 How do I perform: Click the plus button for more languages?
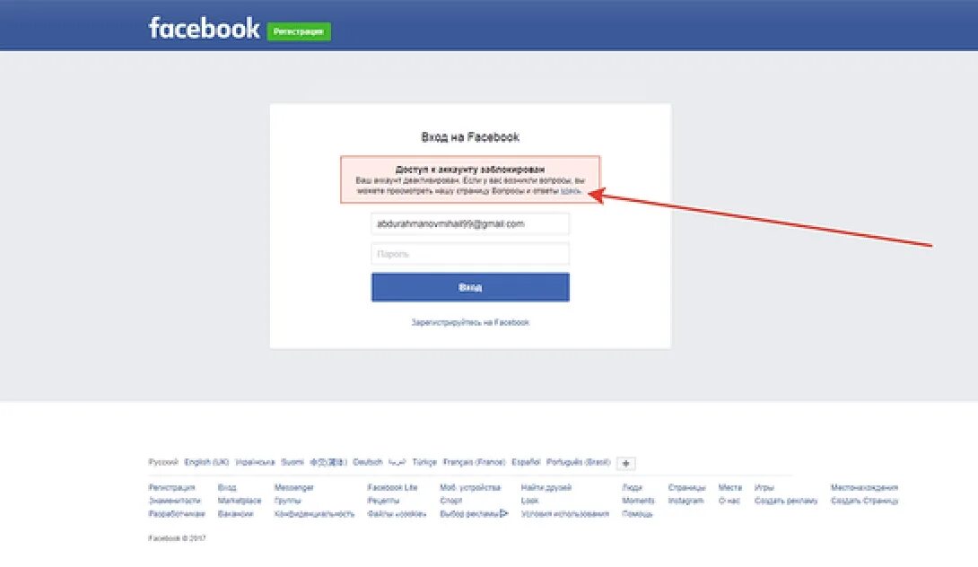pyautogui.click(x=625, y=463)
